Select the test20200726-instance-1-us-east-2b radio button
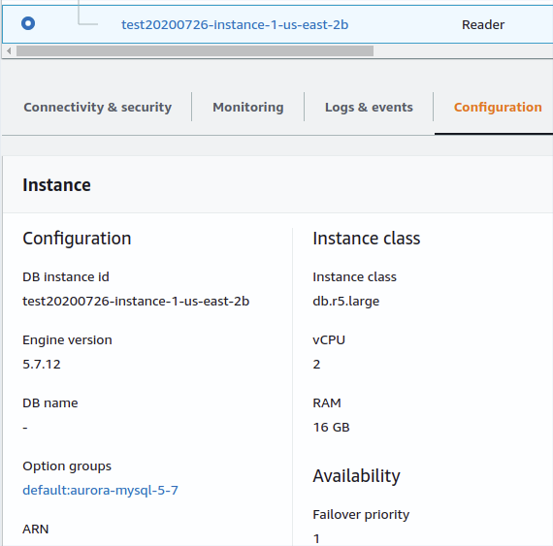This screenshot has height=546, width=553. click(28, 23)
